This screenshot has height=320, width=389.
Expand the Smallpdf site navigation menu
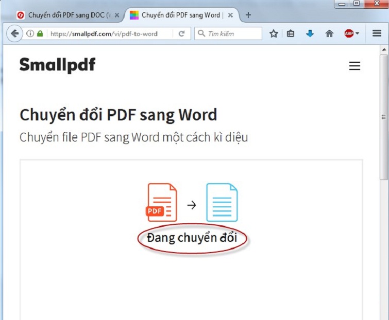(354, 66)
